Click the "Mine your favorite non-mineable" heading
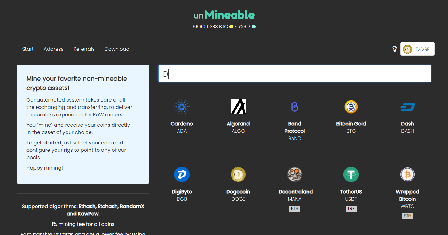The width and height of the screenshot is (448, 235). [x=77, y=83]
